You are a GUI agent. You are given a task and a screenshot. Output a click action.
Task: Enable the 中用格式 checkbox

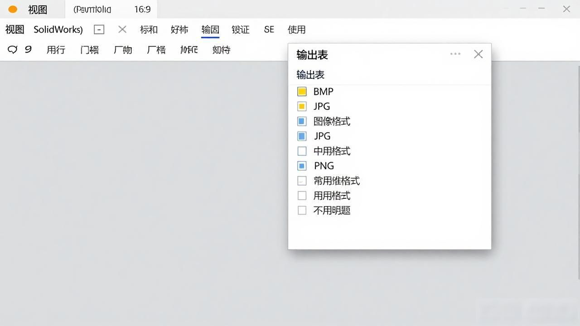(x=302, y=151)
